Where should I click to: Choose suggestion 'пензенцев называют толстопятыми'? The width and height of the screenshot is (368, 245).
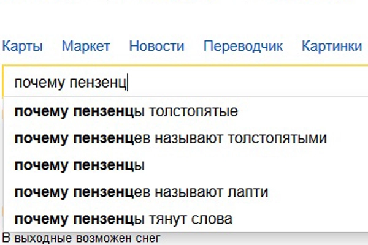[x=171, y=138]
